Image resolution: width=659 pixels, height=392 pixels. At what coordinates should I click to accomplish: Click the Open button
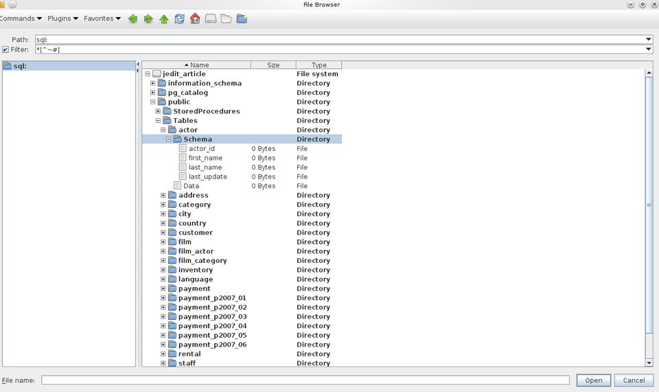[x=593, y=380]
